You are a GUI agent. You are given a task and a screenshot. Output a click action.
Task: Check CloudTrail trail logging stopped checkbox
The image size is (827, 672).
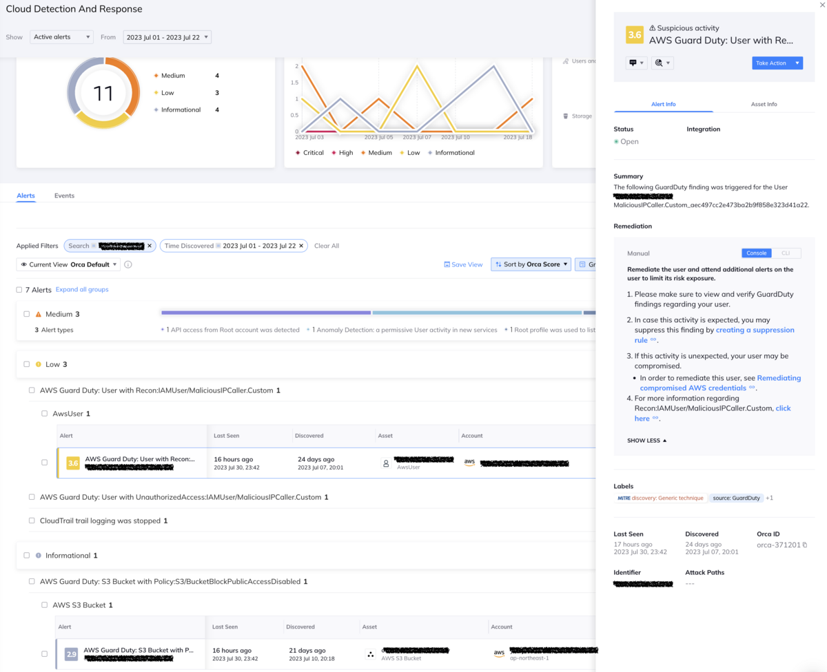32,521
